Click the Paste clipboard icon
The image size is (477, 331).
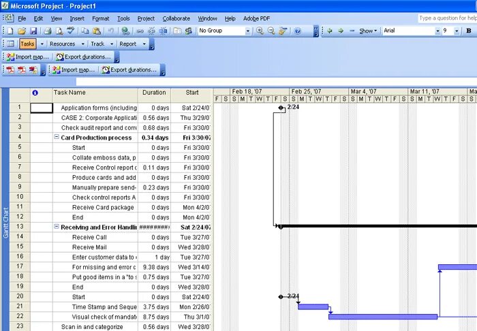click(x=97, y=31)
